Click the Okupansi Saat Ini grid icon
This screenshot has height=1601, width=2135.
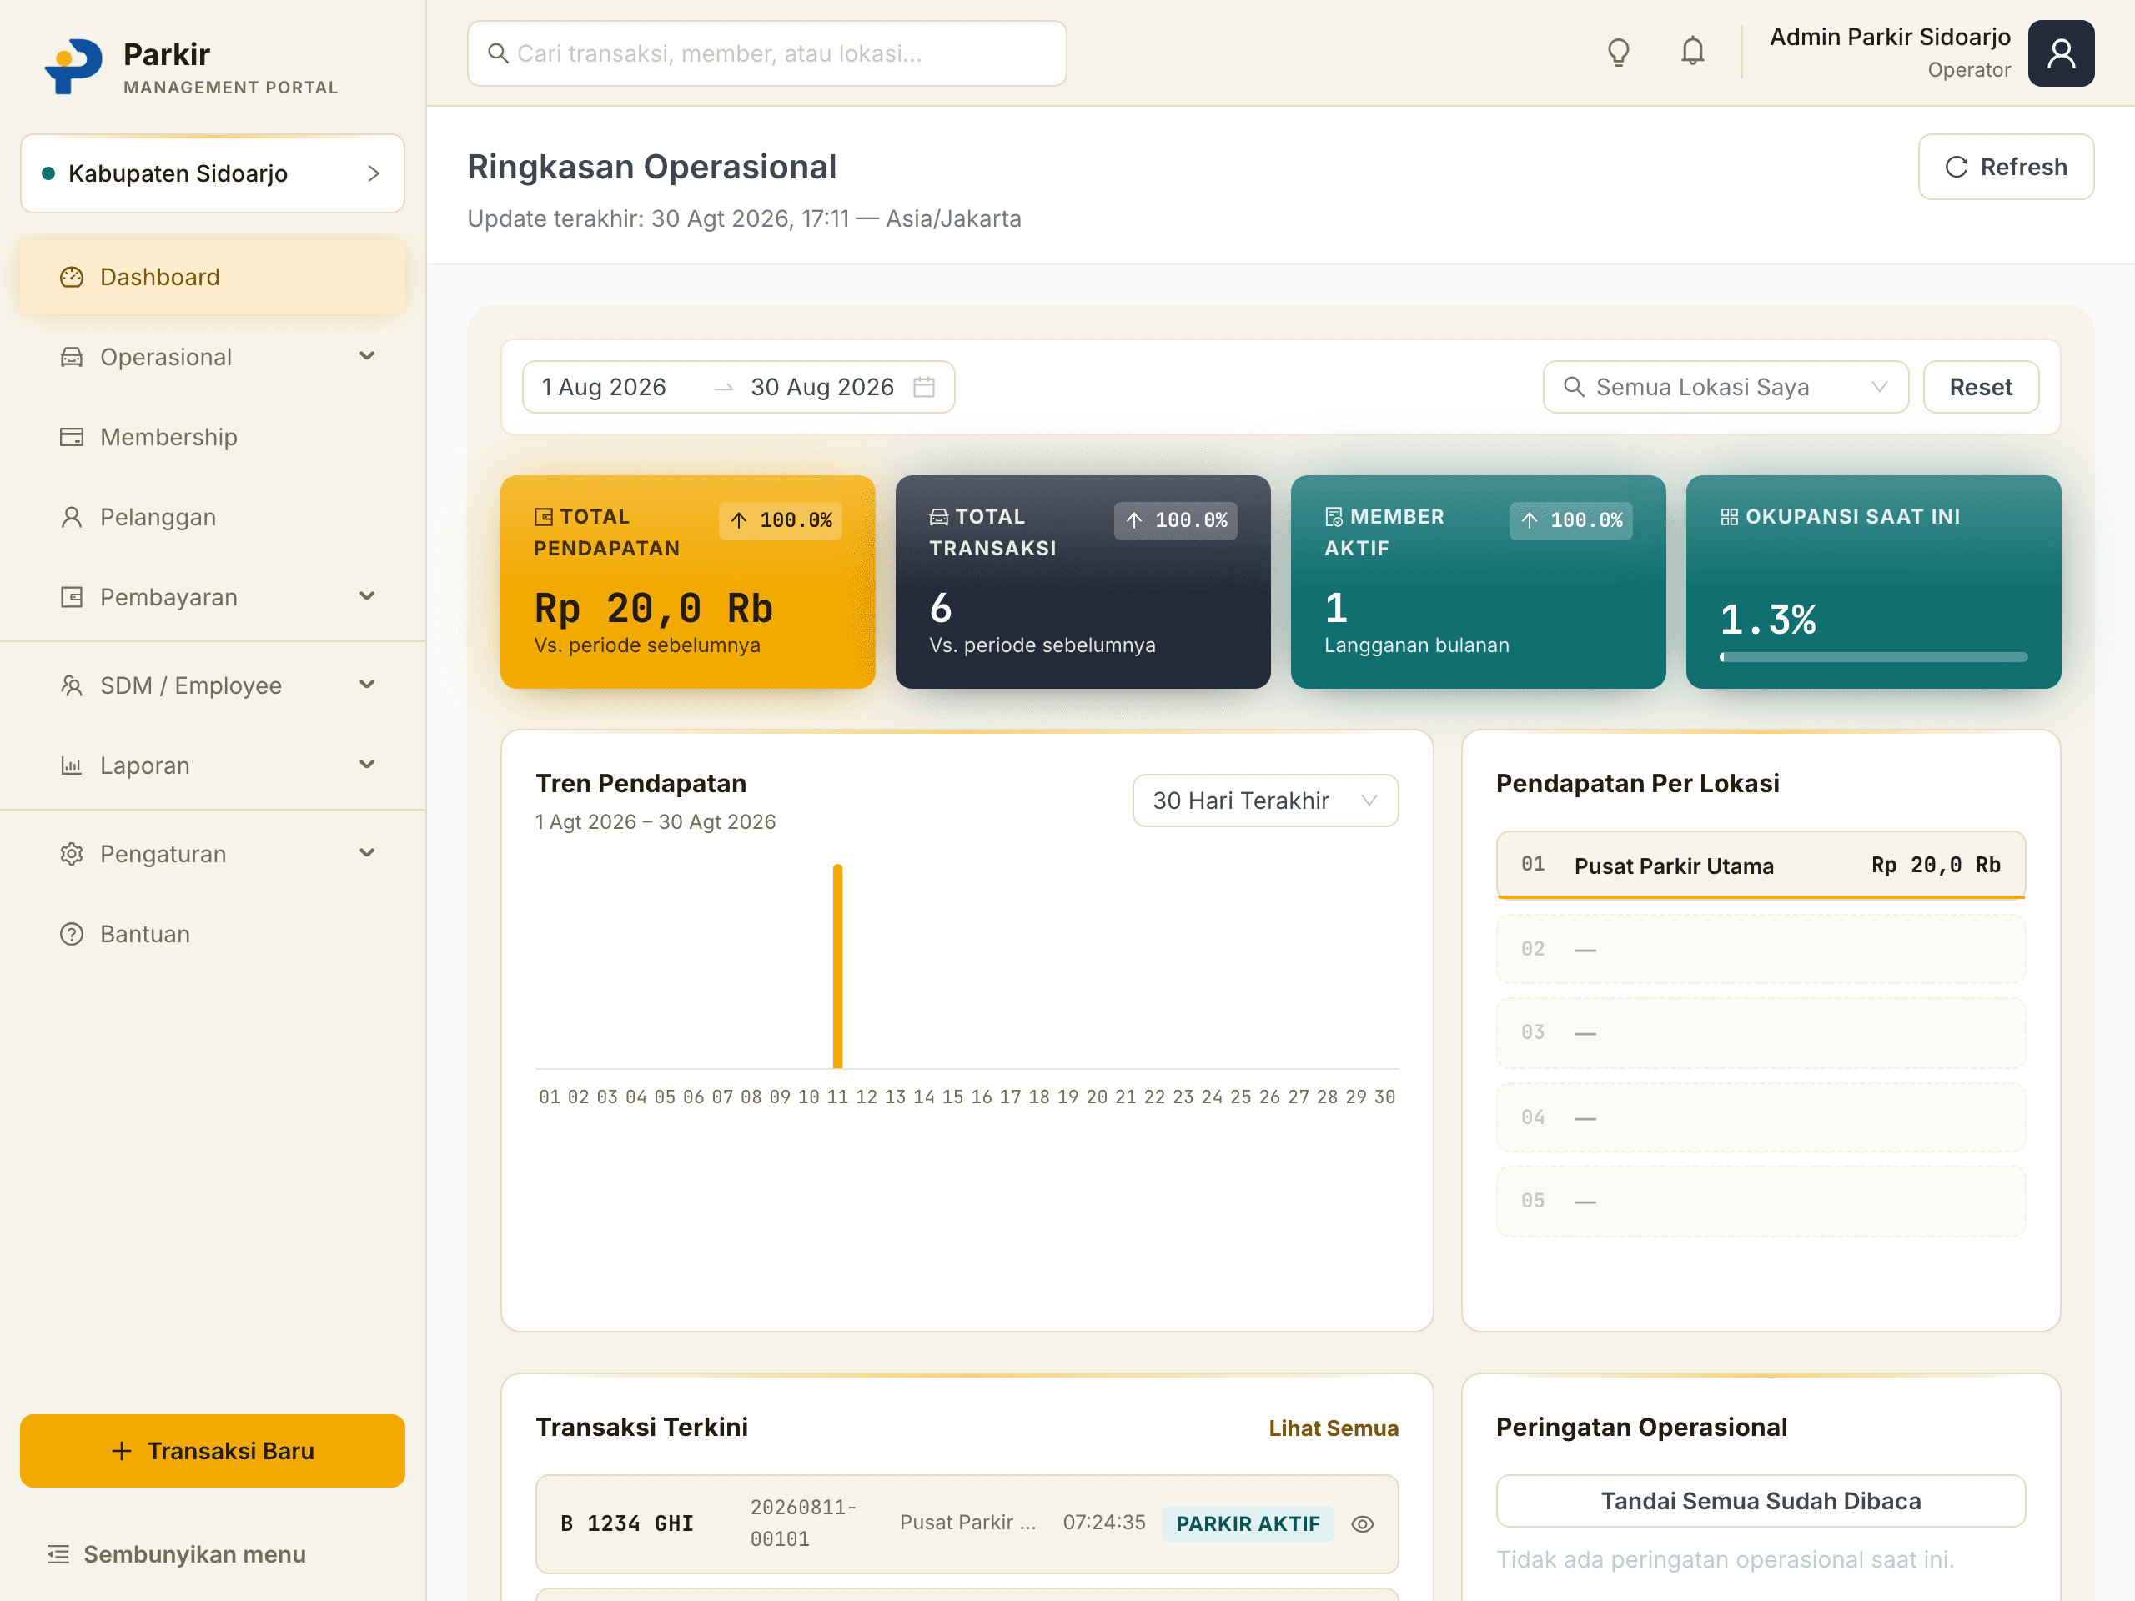coord(1729,516)
